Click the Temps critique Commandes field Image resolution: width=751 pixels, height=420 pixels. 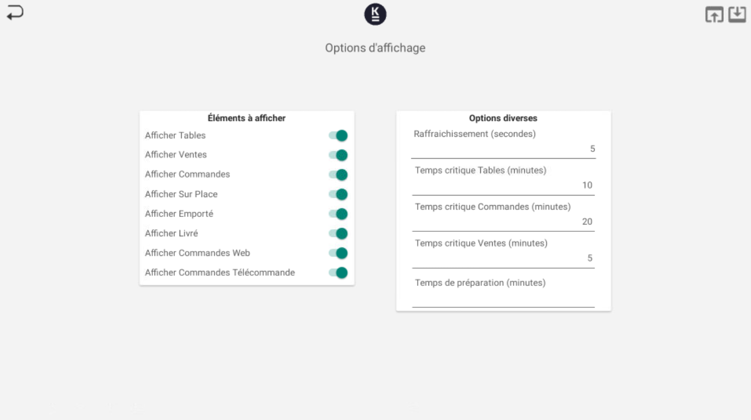point(503,222)
